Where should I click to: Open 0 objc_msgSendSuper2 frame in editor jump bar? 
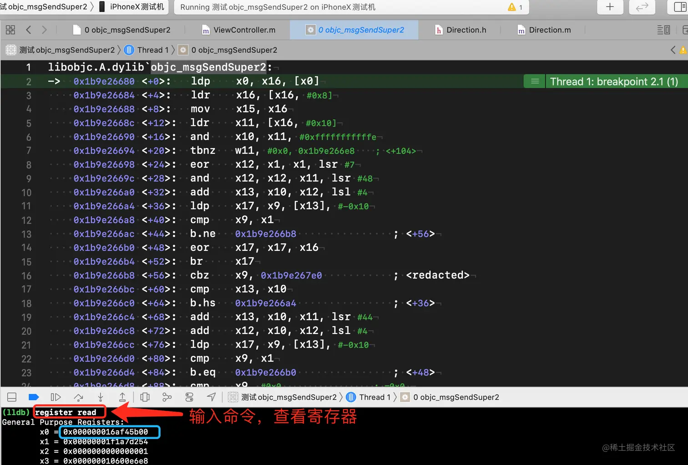click(x=234, y=50)
